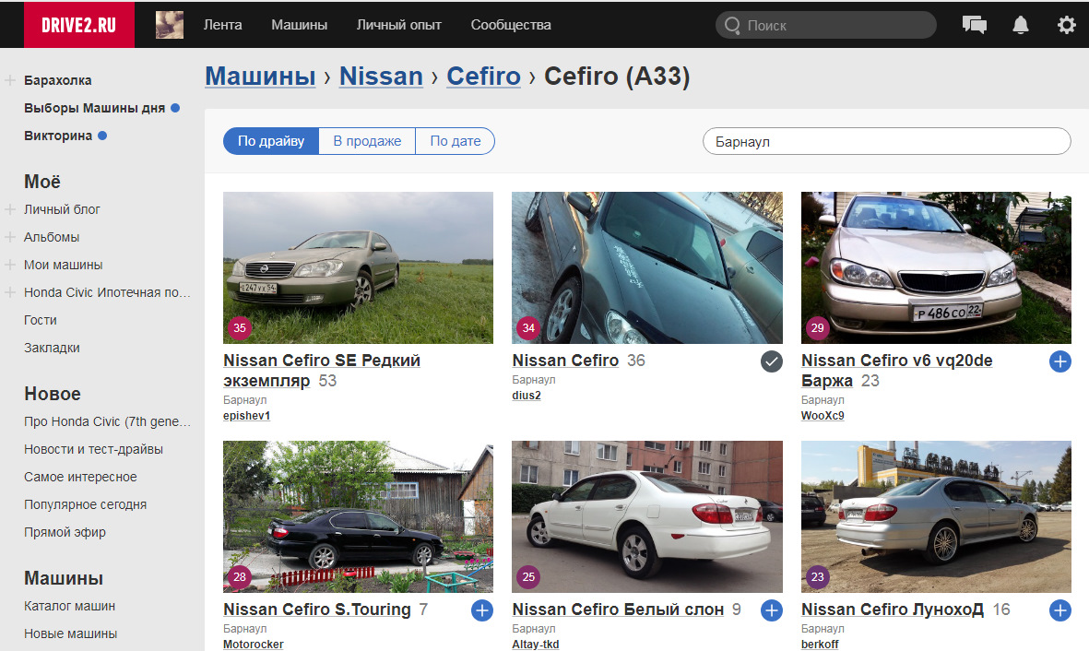1089x651 pixels.
Task: Open Альбомы sidebar link
Action: 52,237
